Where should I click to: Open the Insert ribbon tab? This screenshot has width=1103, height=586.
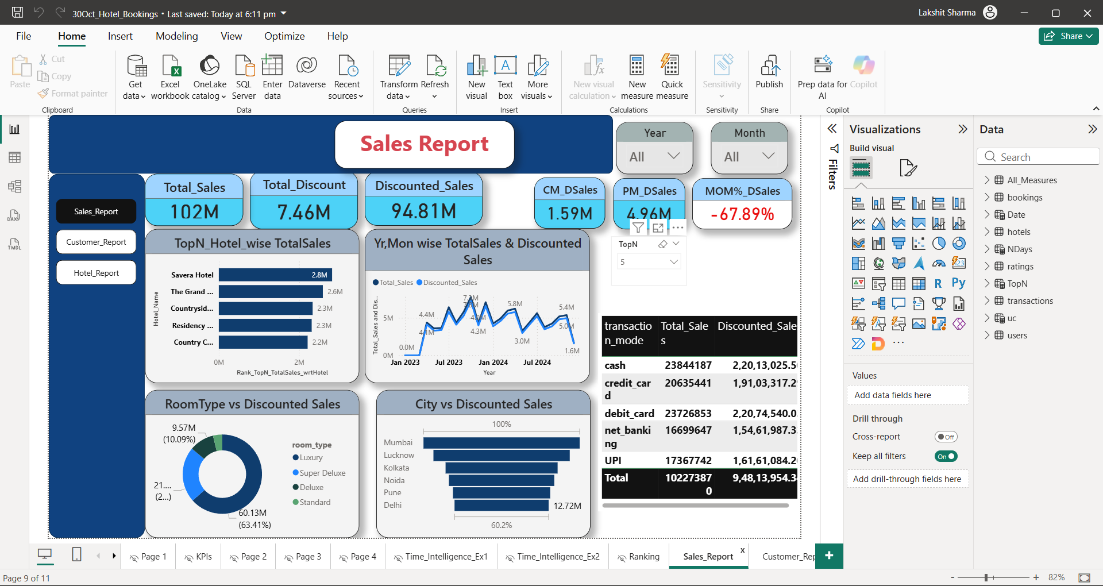click(x=120, y=36)
